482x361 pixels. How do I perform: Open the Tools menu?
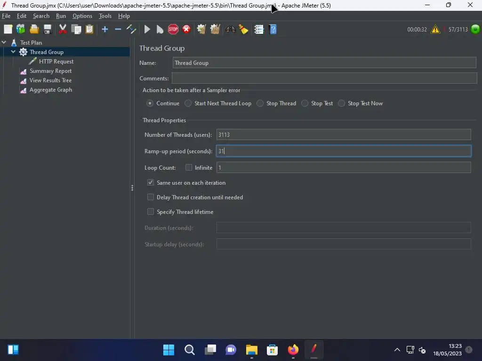point(105,16)
